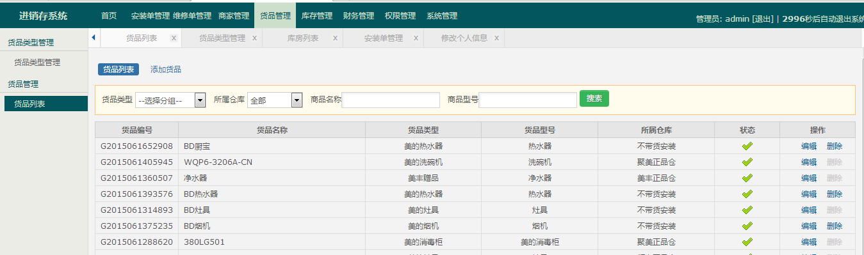
Task: Focus the 商品名称 input field
Action: [x=391, y=100]
